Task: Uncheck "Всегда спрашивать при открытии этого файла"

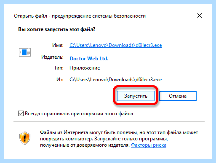Action: (21, 114)
